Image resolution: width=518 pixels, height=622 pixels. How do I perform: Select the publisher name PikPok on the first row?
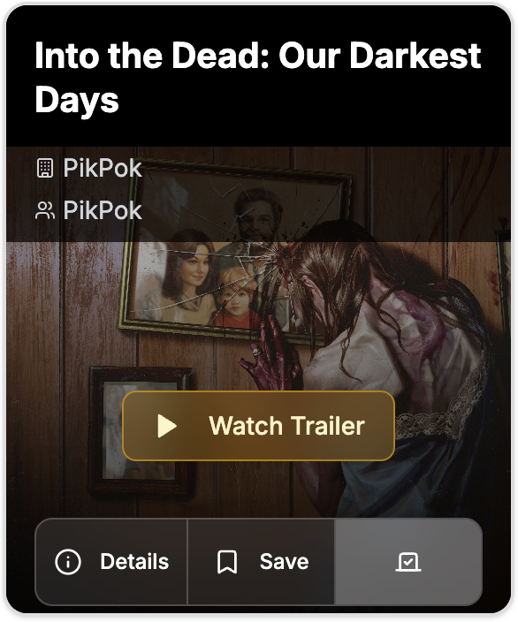click(x=103, y=168)
